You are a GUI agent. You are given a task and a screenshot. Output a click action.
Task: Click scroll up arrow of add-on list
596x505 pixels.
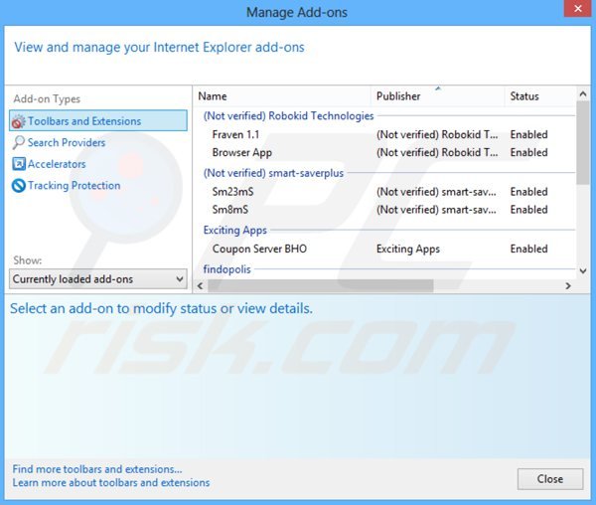583,93
